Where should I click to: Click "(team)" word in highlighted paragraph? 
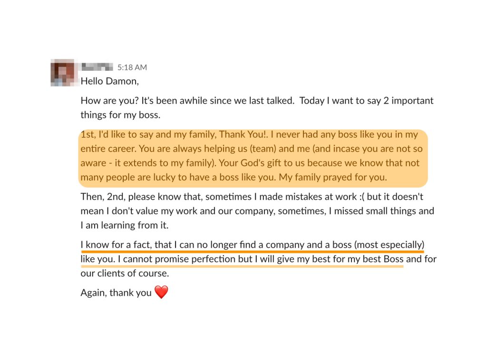pos(263,149)
